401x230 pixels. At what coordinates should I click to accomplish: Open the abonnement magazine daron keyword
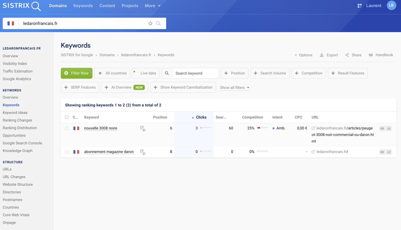109,152
